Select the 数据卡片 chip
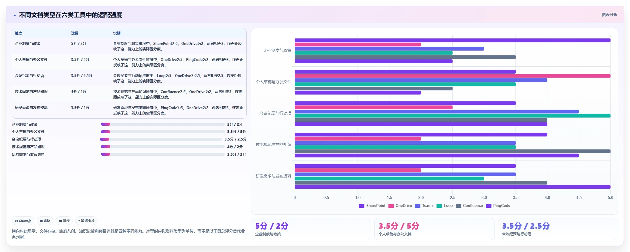 (86, 221)
